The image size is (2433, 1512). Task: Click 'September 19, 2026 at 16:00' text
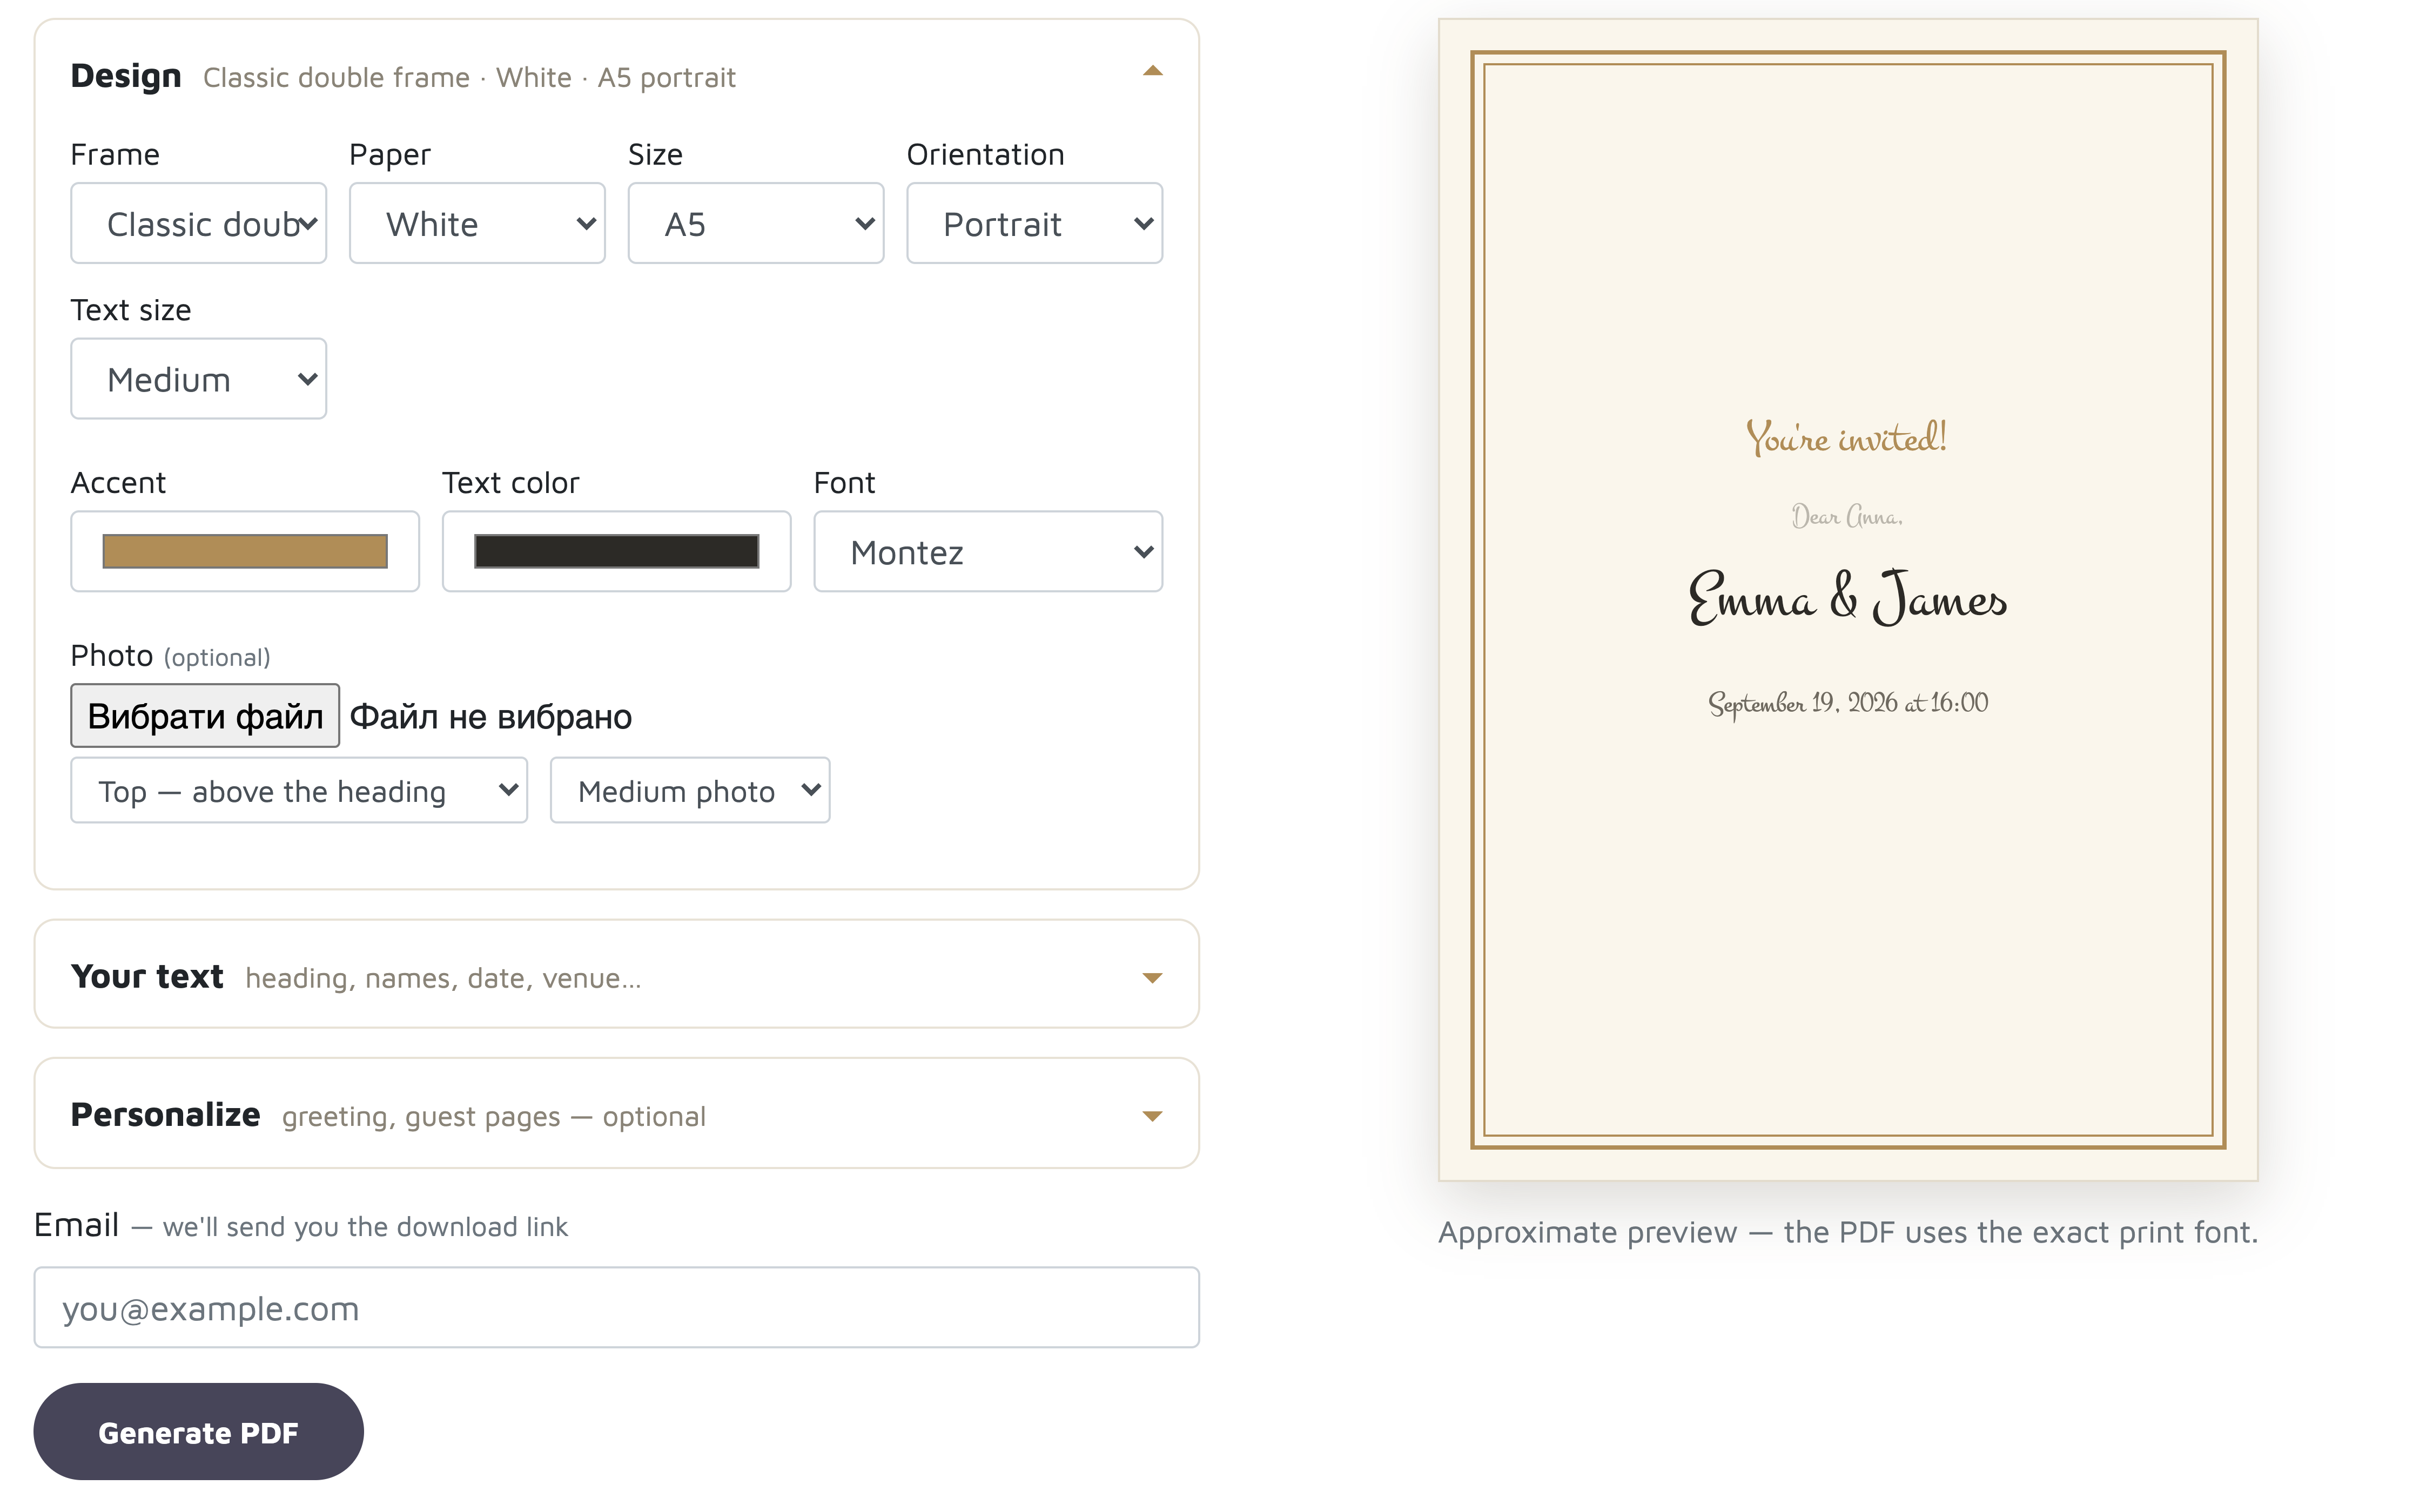click(1848, 704)
